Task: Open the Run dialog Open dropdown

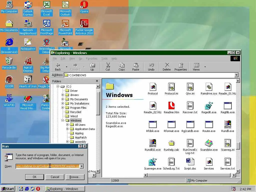Action: (x=82, y=166)
